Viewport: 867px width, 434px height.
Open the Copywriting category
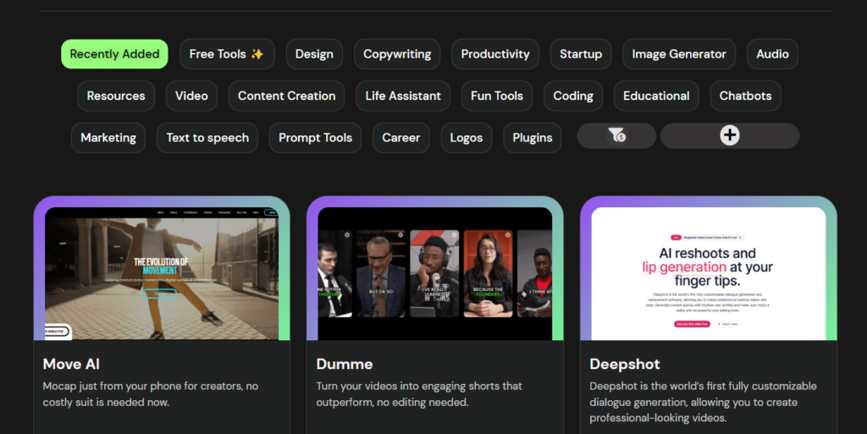pos(397,54)
